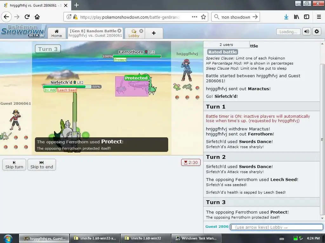Click the lock warning icon in address bar

coord(76,17)
